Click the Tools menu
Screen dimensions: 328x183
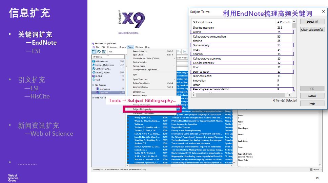point(130,47)
